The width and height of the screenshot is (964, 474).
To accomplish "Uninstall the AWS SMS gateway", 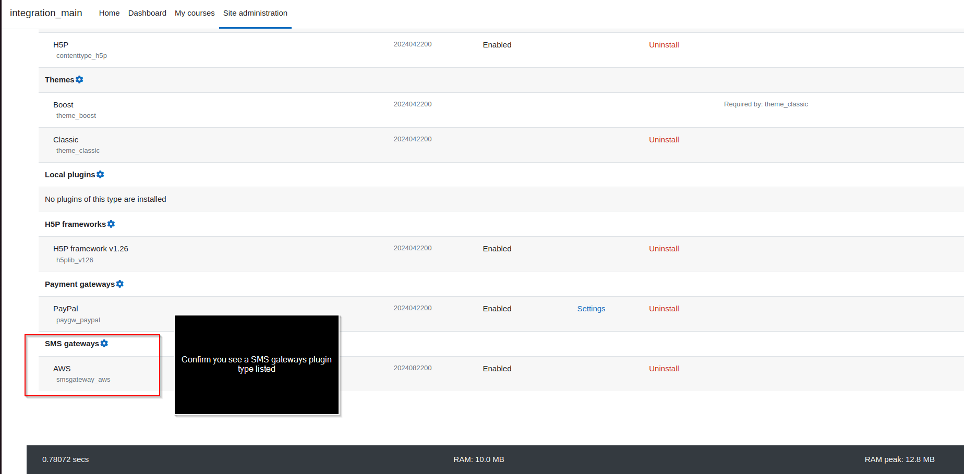I will pos(664,369).
